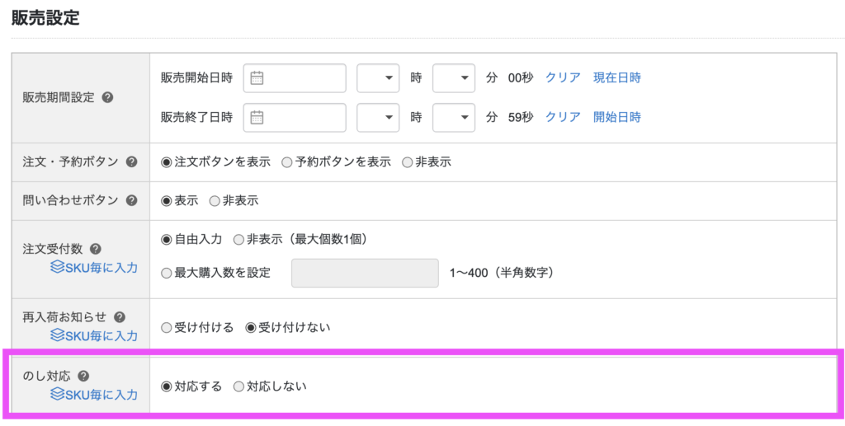Select 非表示 for 問い合わせボタン

215,201
